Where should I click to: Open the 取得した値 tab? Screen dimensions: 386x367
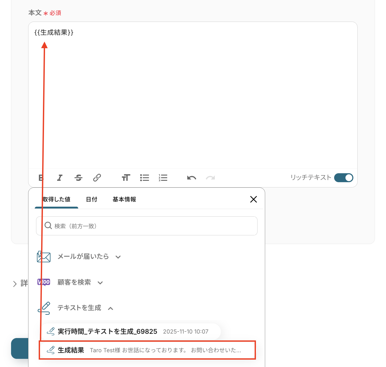(x=56, y=200)
